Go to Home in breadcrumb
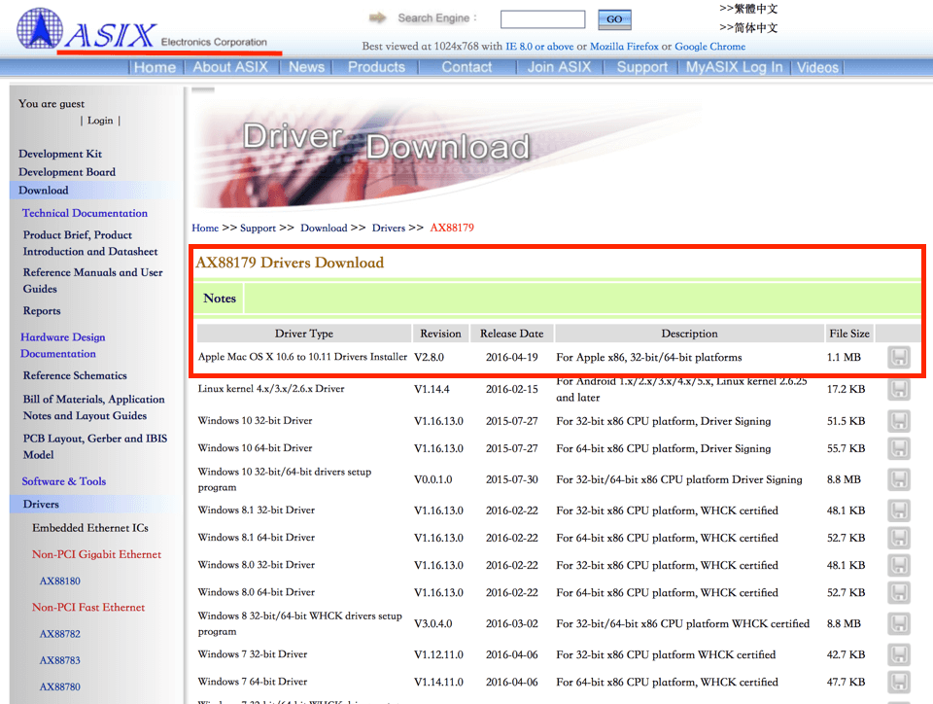The image size is (933, 704). pos(205,228)
